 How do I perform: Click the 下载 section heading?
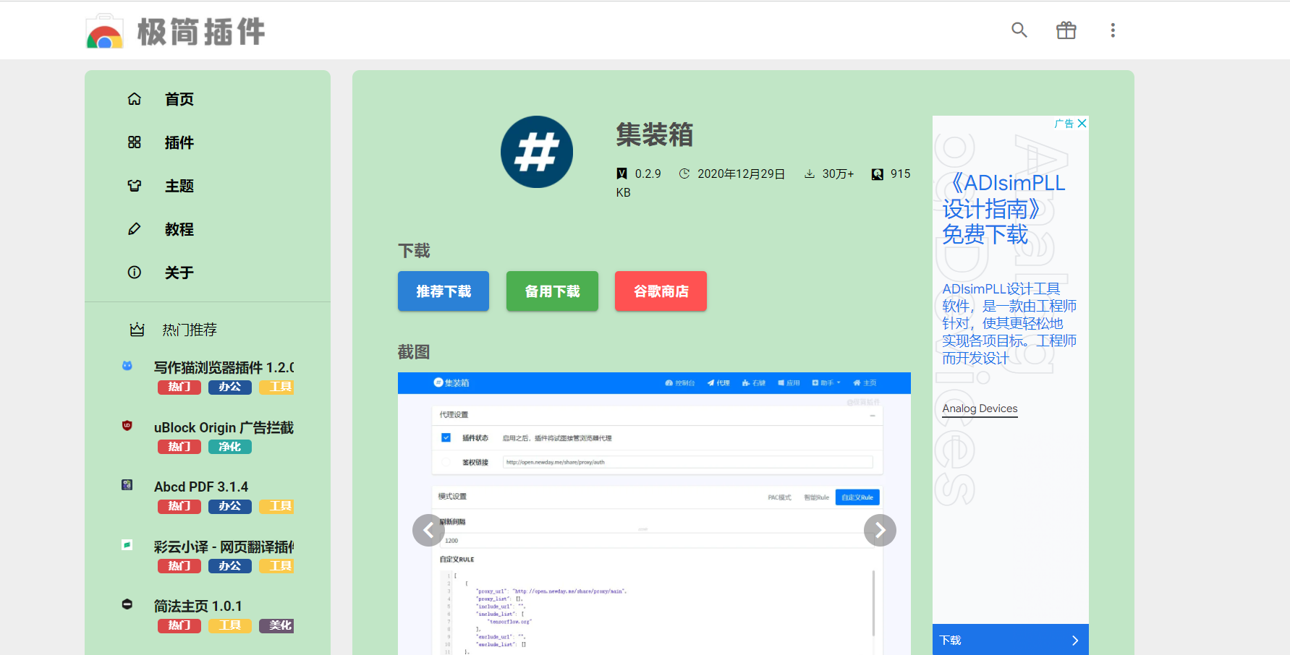(x=414, y=251)
